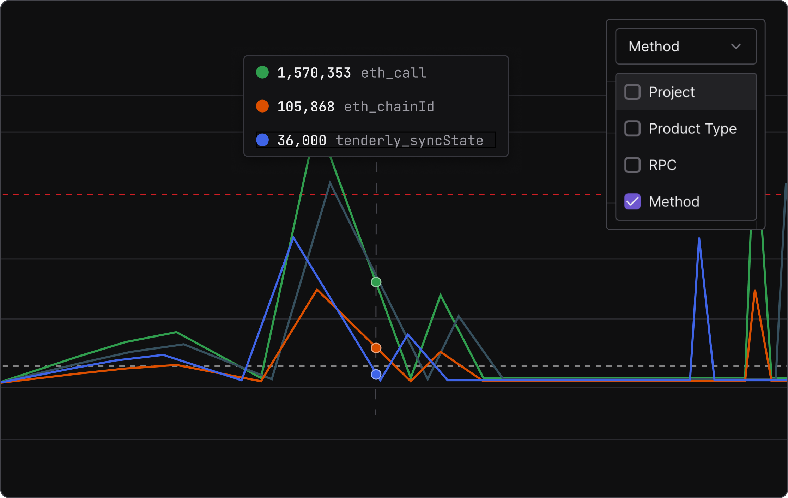Click the Method label in the dropdown header
The width and height of the screenshot is (788, 498).
click(654, 46)
